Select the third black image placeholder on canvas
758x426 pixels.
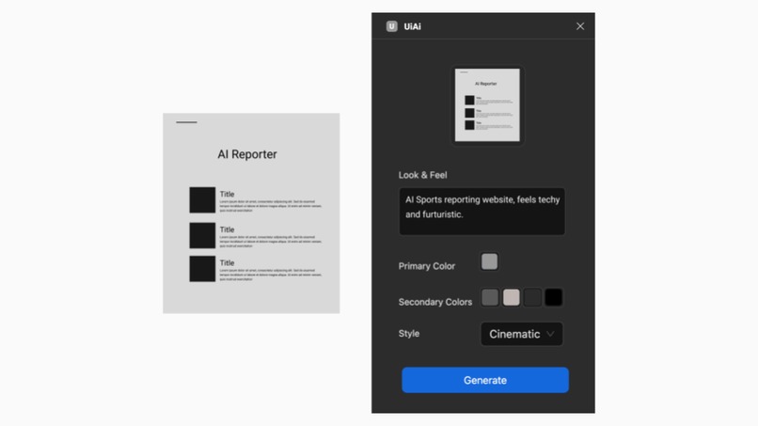(x=202, y=269)
